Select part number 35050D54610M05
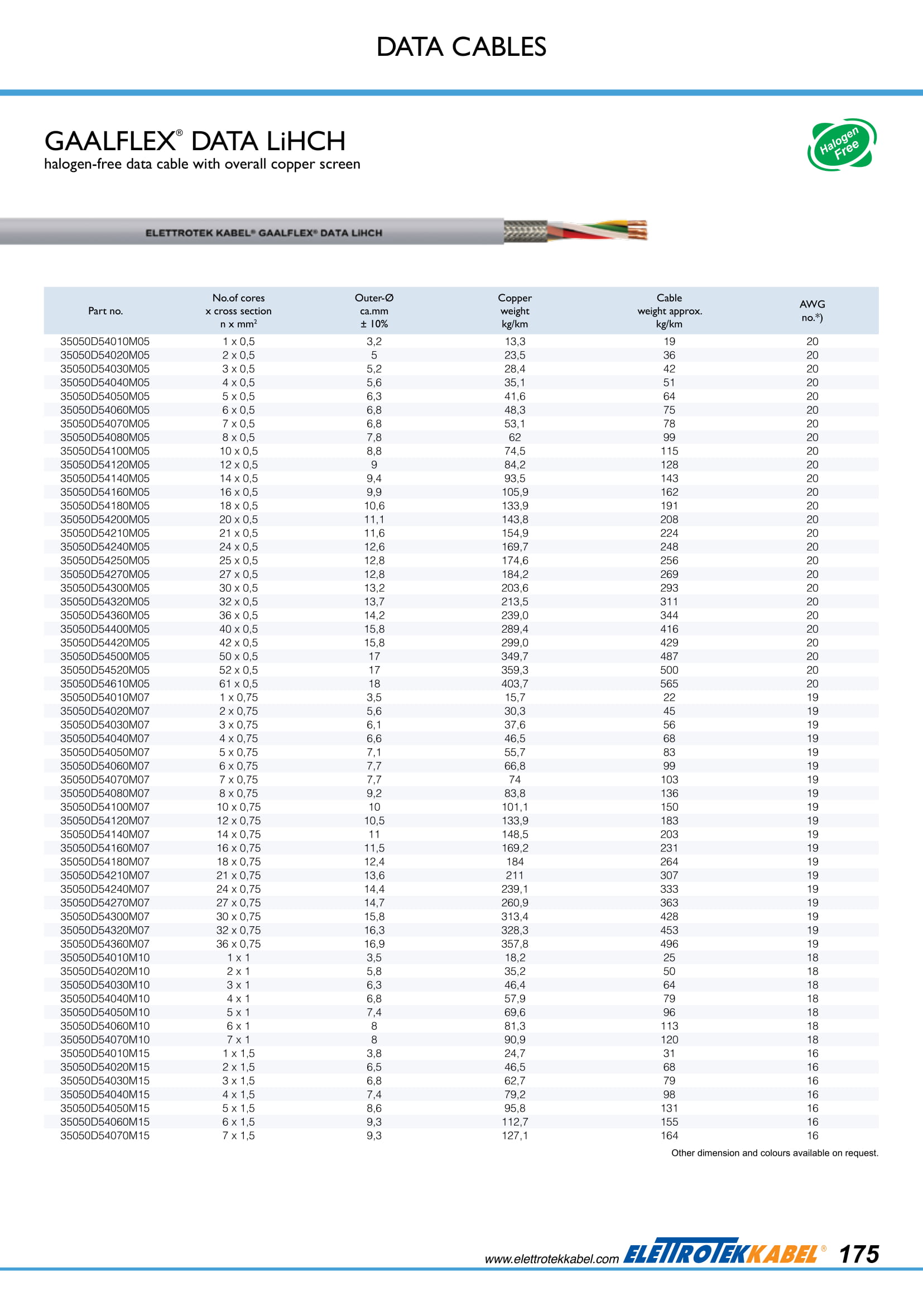This screenshot has width=923, height=1306. click(105, 684)
